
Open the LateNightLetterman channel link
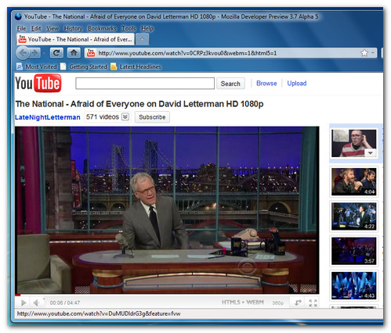coord(48,117)
